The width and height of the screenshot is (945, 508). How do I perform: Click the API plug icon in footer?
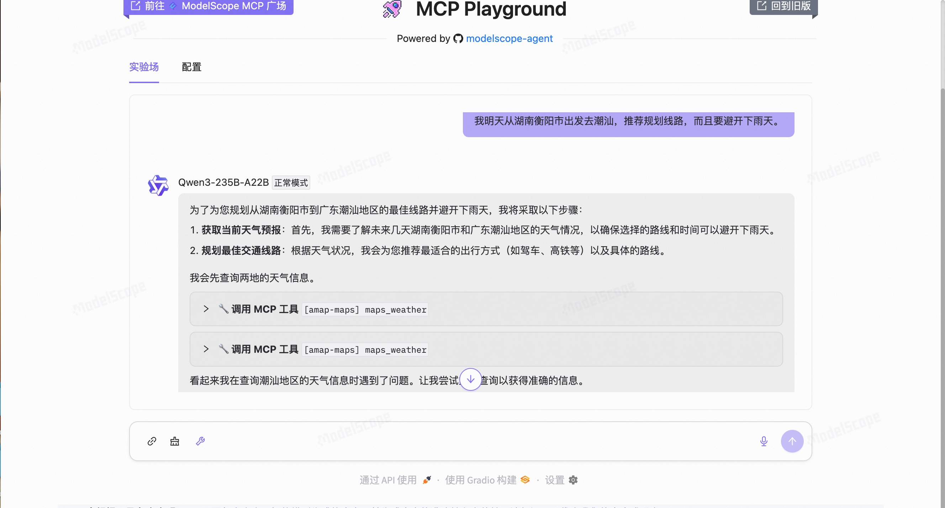tap(427, 480)
